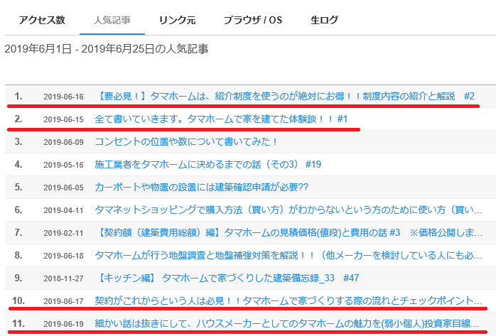Image resolution: width=496 pixels, height=336 pixels.
Task: Click the date 2019-06-05 in row 5
Action: click(x=63, y=188)
